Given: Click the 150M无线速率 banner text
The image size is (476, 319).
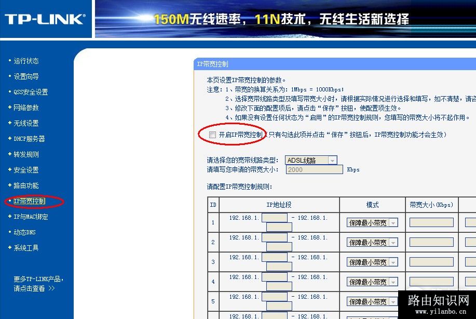Looking at the screenshot, I should pyautogui.click(x=197, y=19).
